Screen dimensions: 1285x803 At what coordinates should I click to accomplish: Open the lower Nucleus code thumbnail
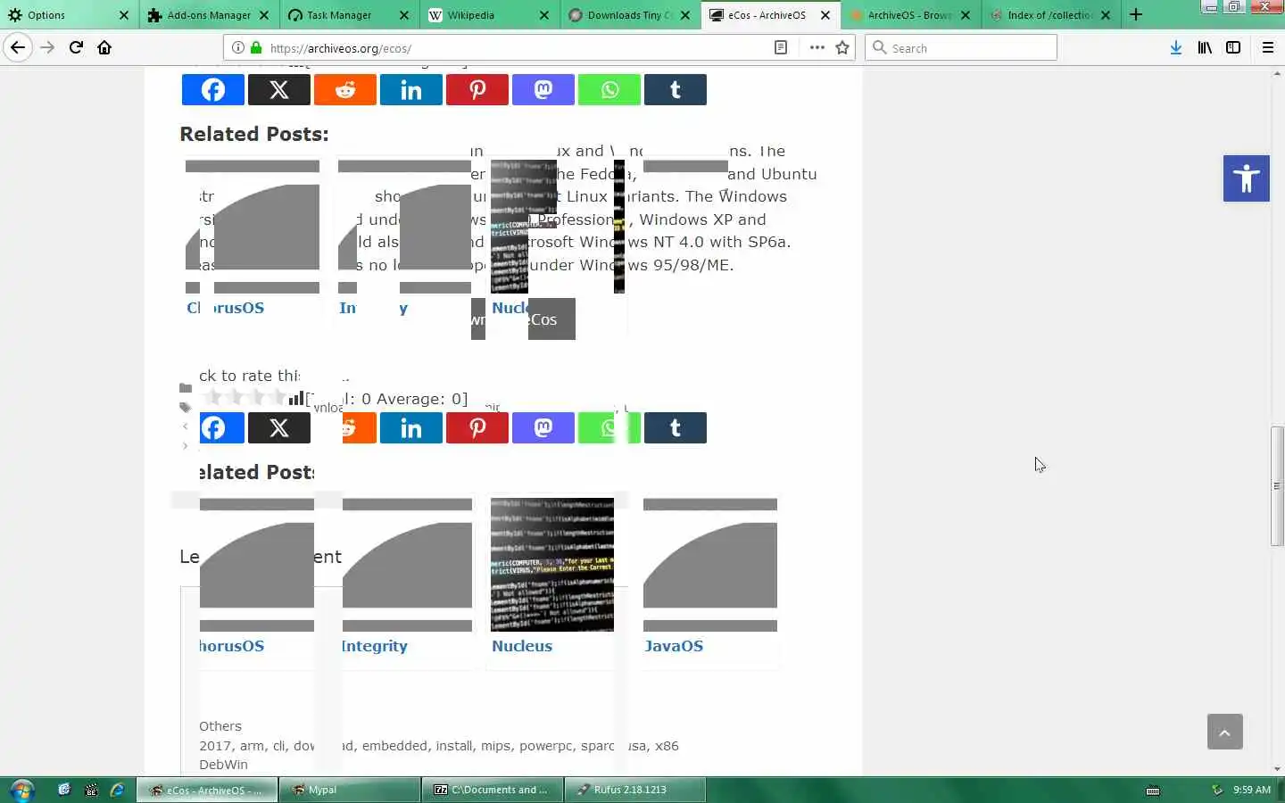coord(552,565)
